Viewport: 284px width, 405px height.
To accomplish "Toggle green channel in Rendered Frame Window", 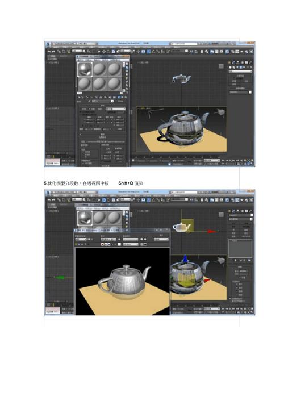I will 106,244.
